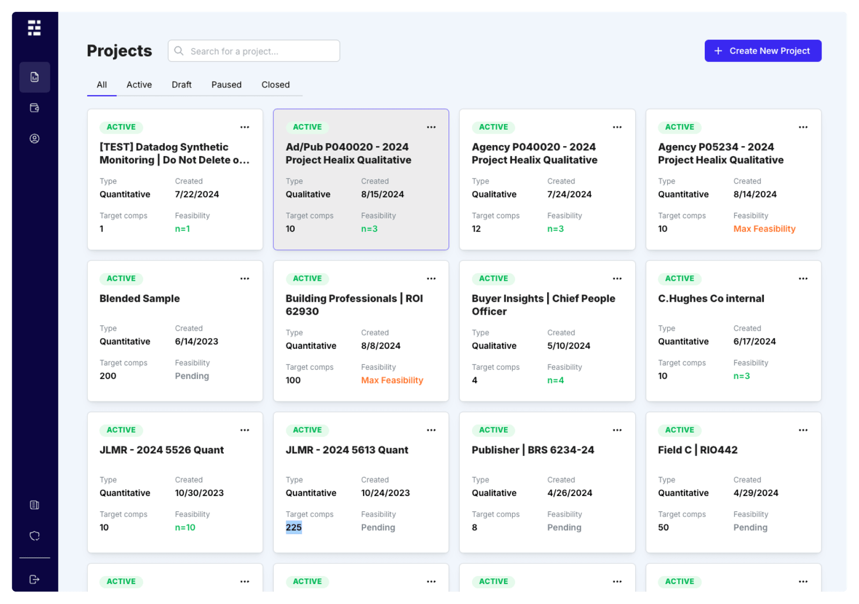Click target comps 50 on Field C card
Image resolution: width=859 pixels, height=604 pixels.
click(664, 527)
